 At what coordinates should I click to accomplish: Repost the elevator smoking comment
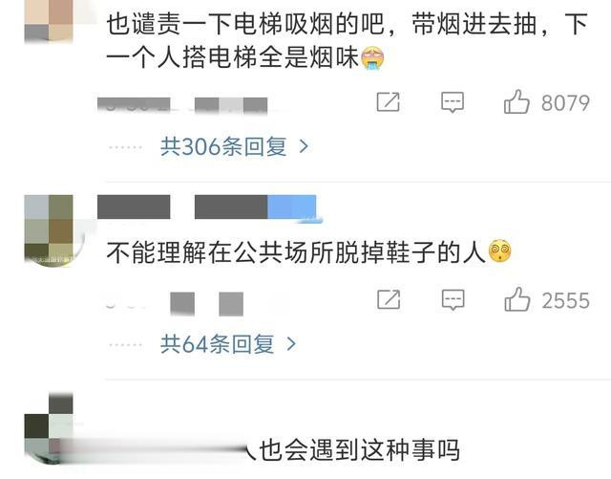pos(389,102)
